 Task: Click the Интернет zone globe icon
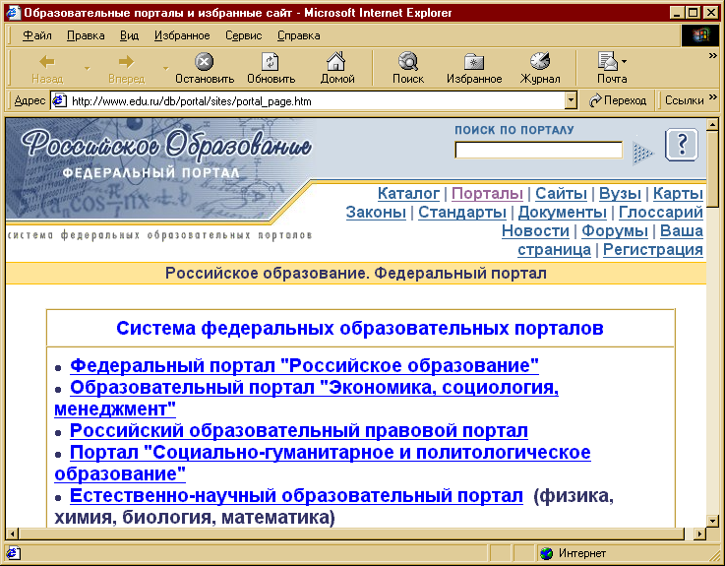click(x=547, y=553)
